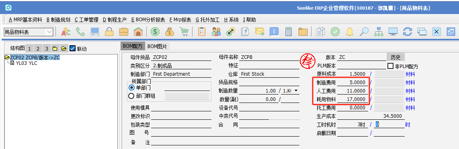
Task: Switch to the BOM图片 tab
Action: pos(158,46)
